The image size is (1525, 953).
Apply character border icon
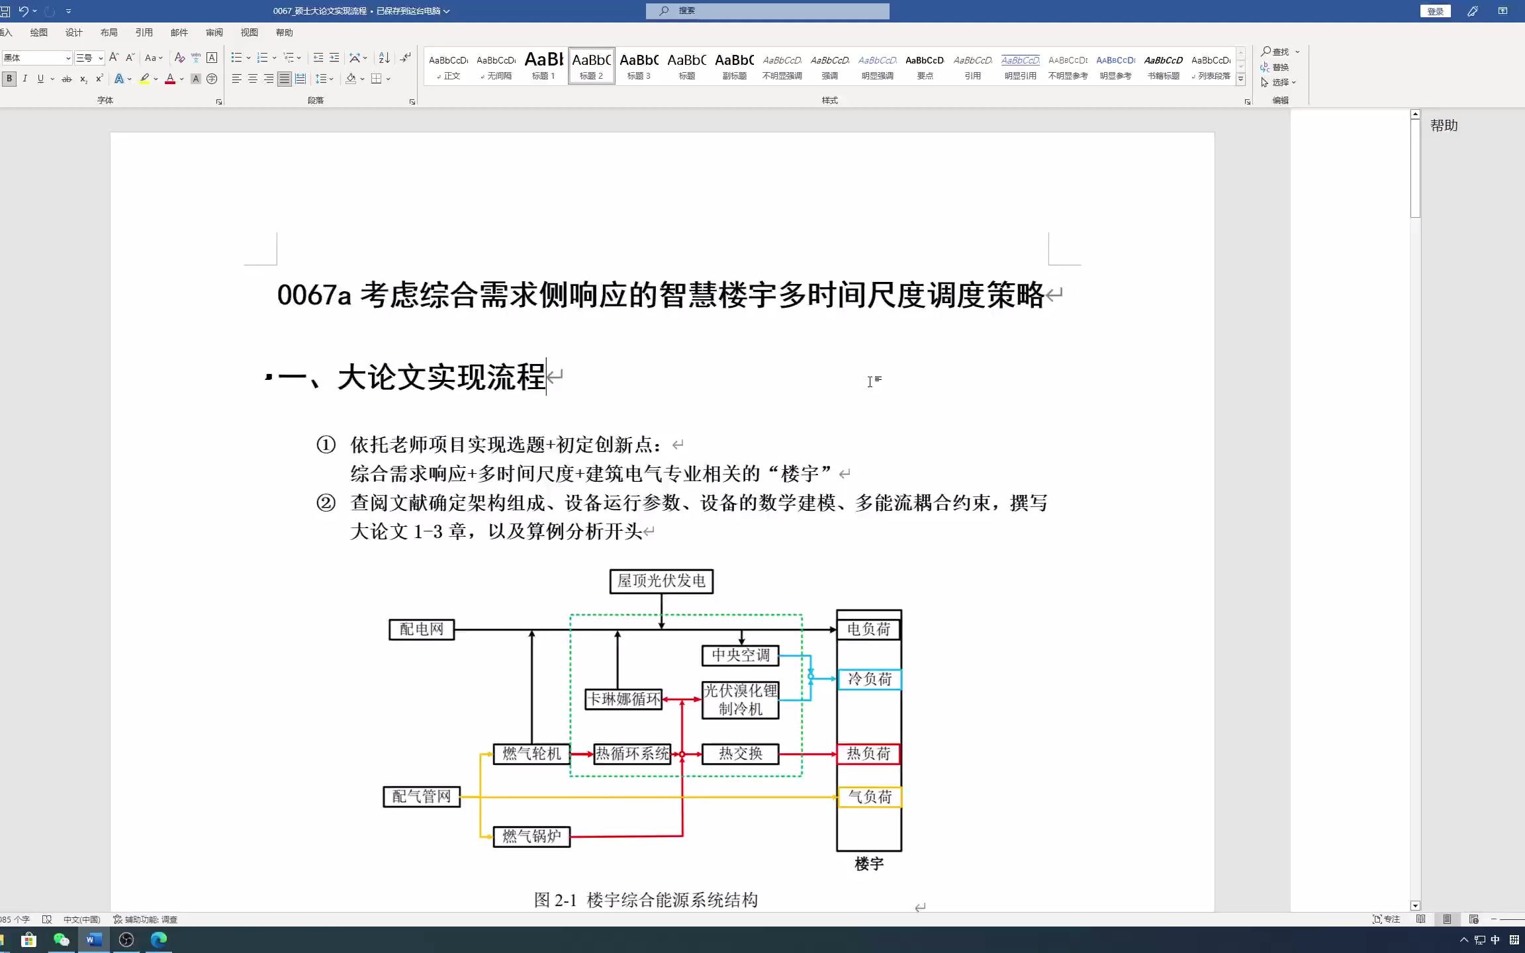[x=212, y=58]
